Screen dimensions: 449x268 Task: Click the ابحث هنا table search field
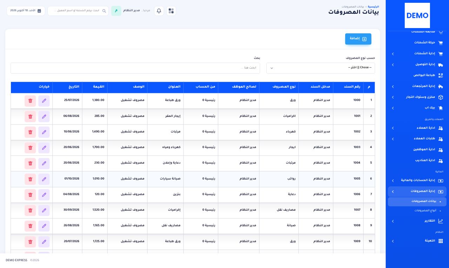click(135, 68)
